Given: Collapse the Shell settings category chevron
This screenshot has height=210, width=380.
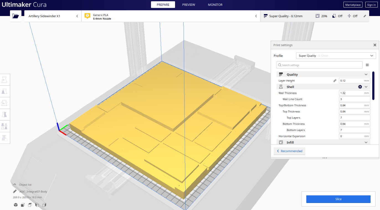Looking at the screenshot, I should pyautogui.click(x=366, y=87).
